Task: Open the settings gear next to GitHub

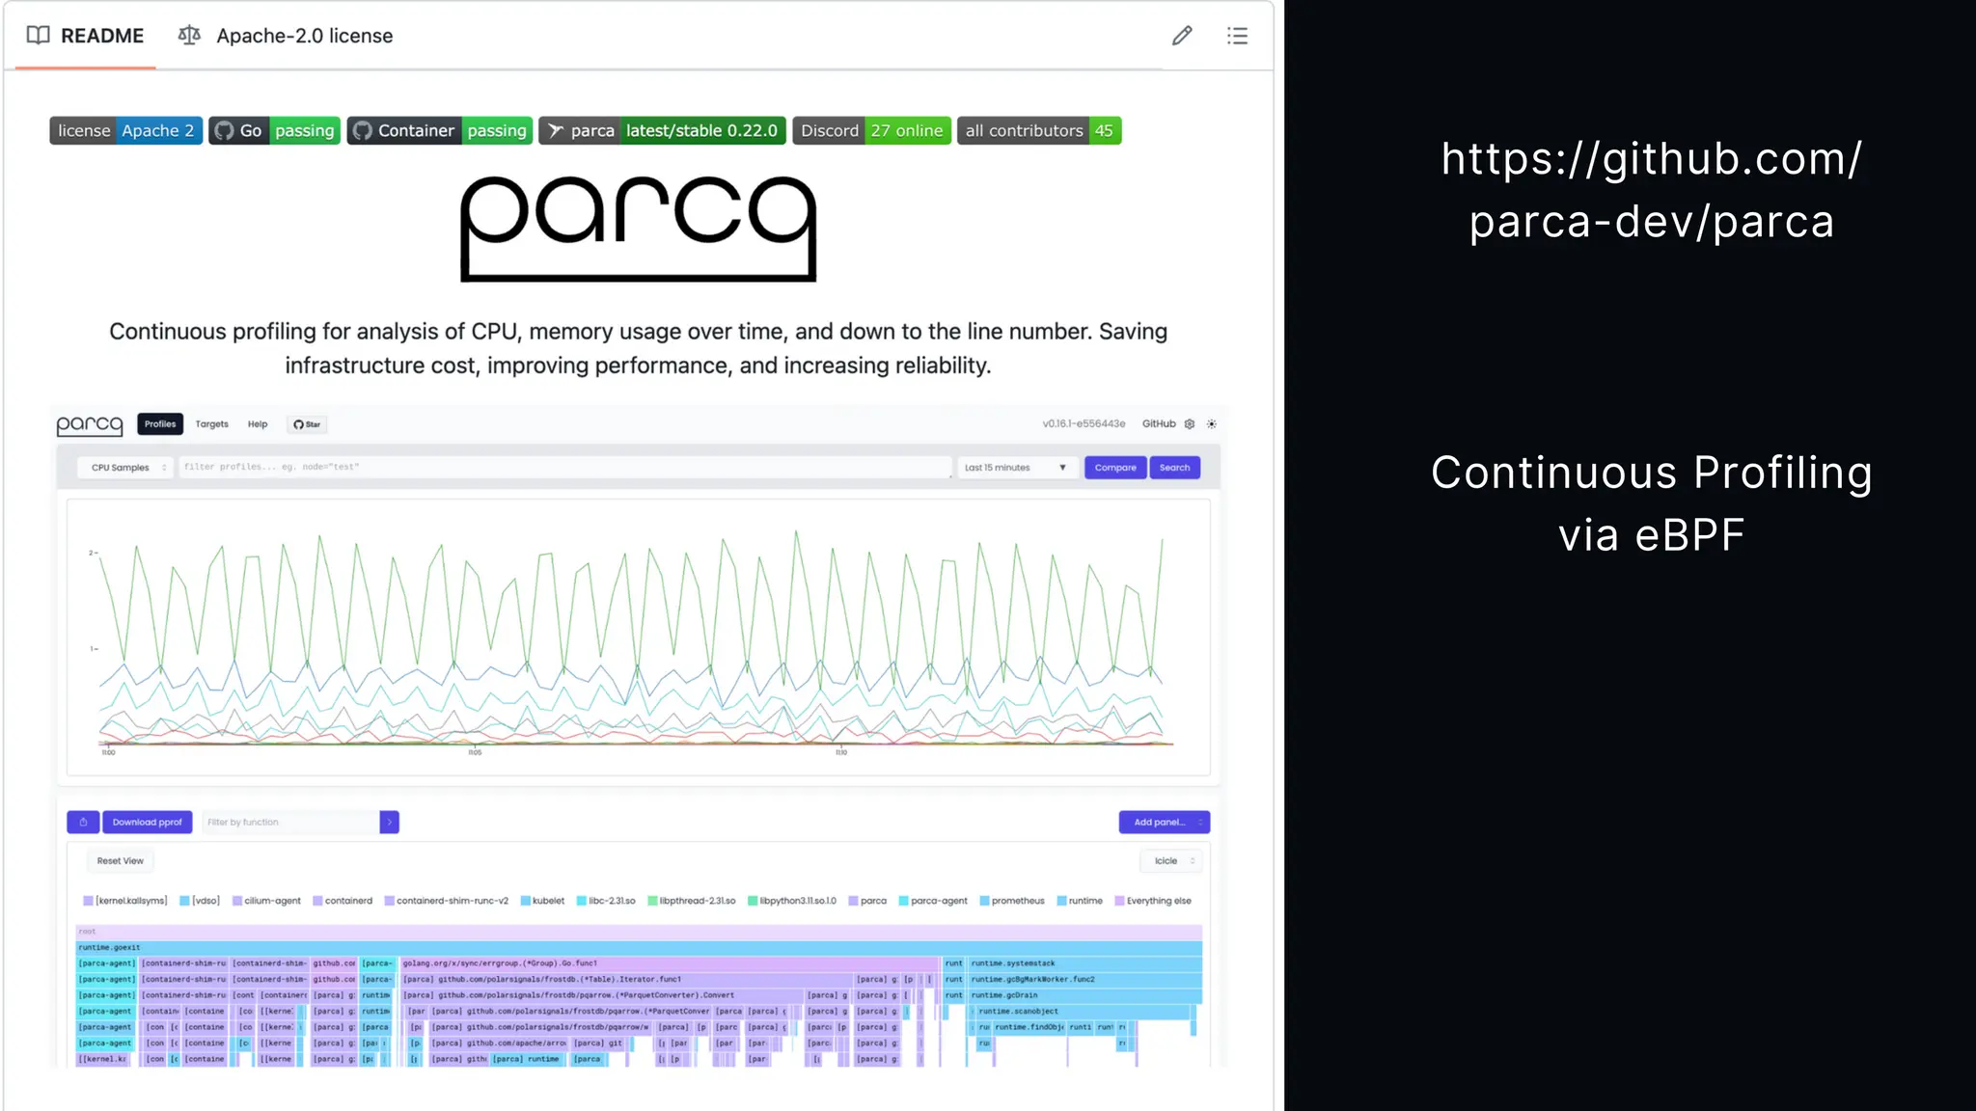Action: (x=1190, y=424)
